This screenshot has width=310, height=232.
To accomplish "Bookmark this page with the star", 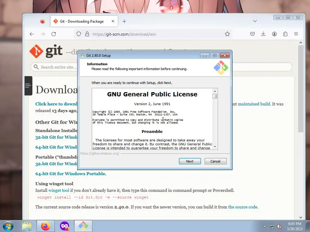I will (227, 34).
